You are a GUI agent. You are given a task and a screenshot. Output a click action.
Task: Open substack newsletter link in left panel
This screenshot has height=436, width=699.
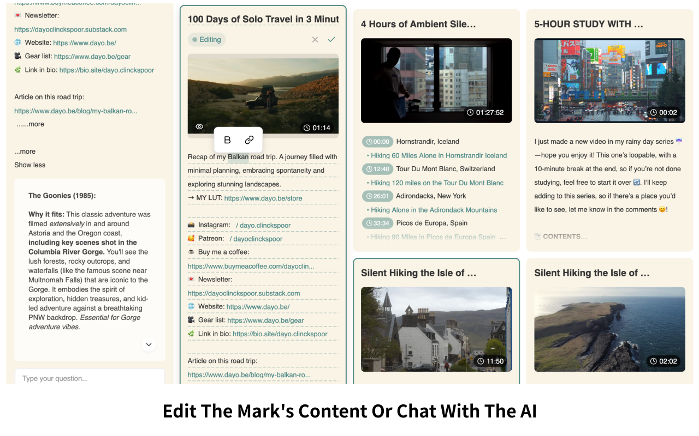point(70,29)
